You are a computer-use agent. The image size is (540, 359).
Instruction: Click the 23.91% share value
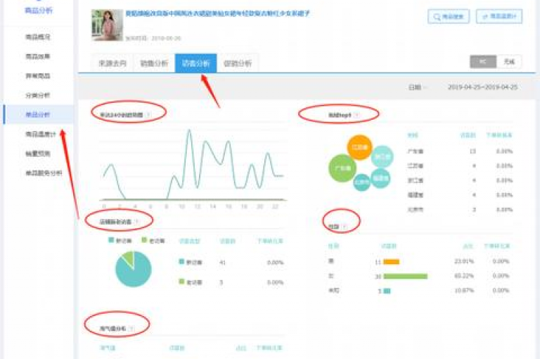[464, 261]
